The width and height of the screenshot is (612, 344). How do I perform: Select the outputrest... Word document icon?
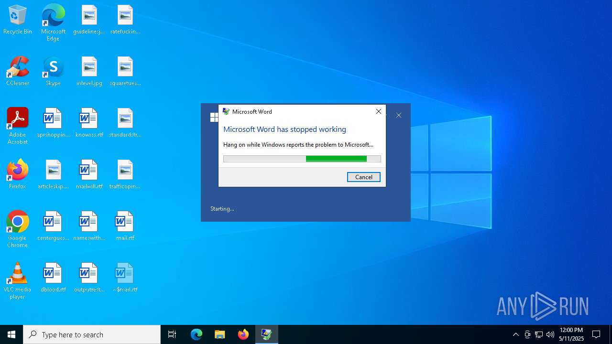pos(89,278)
